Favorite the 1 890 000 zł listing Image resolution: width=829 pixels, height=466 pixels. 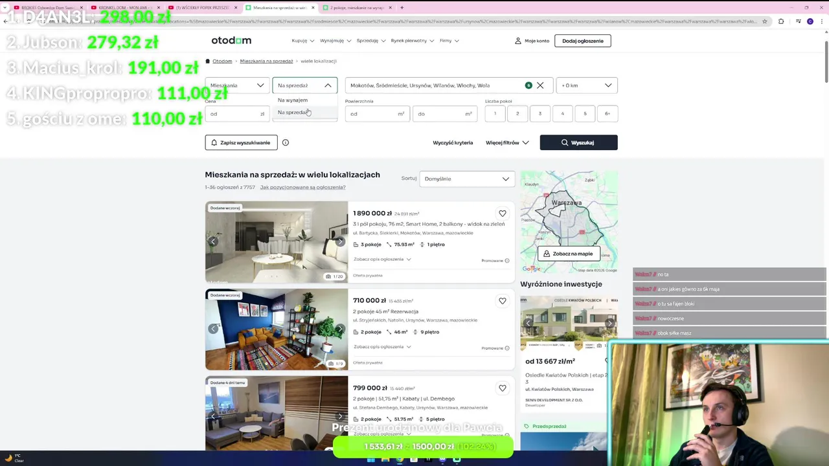pos(503,214)
